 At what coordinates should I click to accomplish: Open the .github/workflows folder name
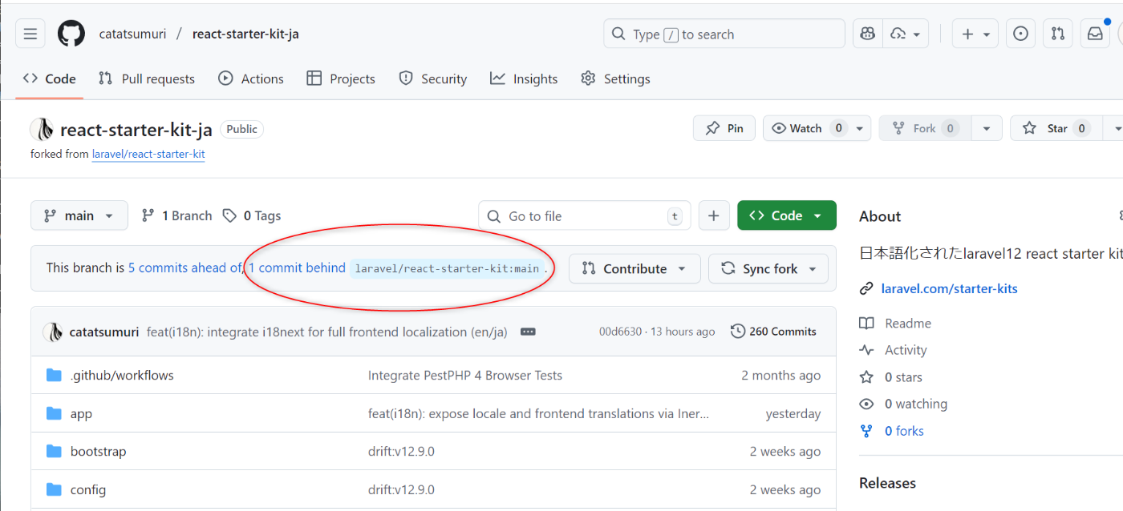tap(122, 375)
